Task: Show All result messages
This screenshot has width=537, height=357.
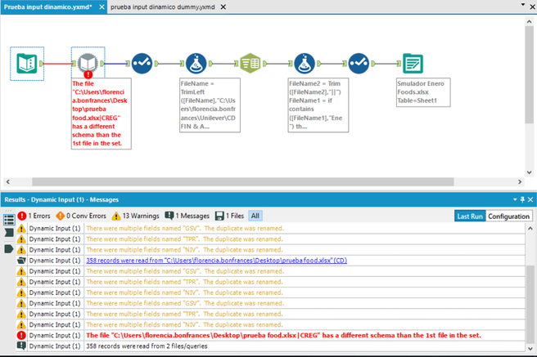Action: pyautogui.click(x=255, y=216)
